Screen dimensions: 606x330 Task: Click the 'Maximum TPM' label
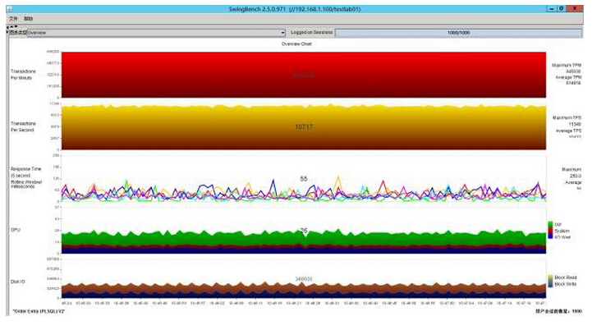click(x=567, y=66)
